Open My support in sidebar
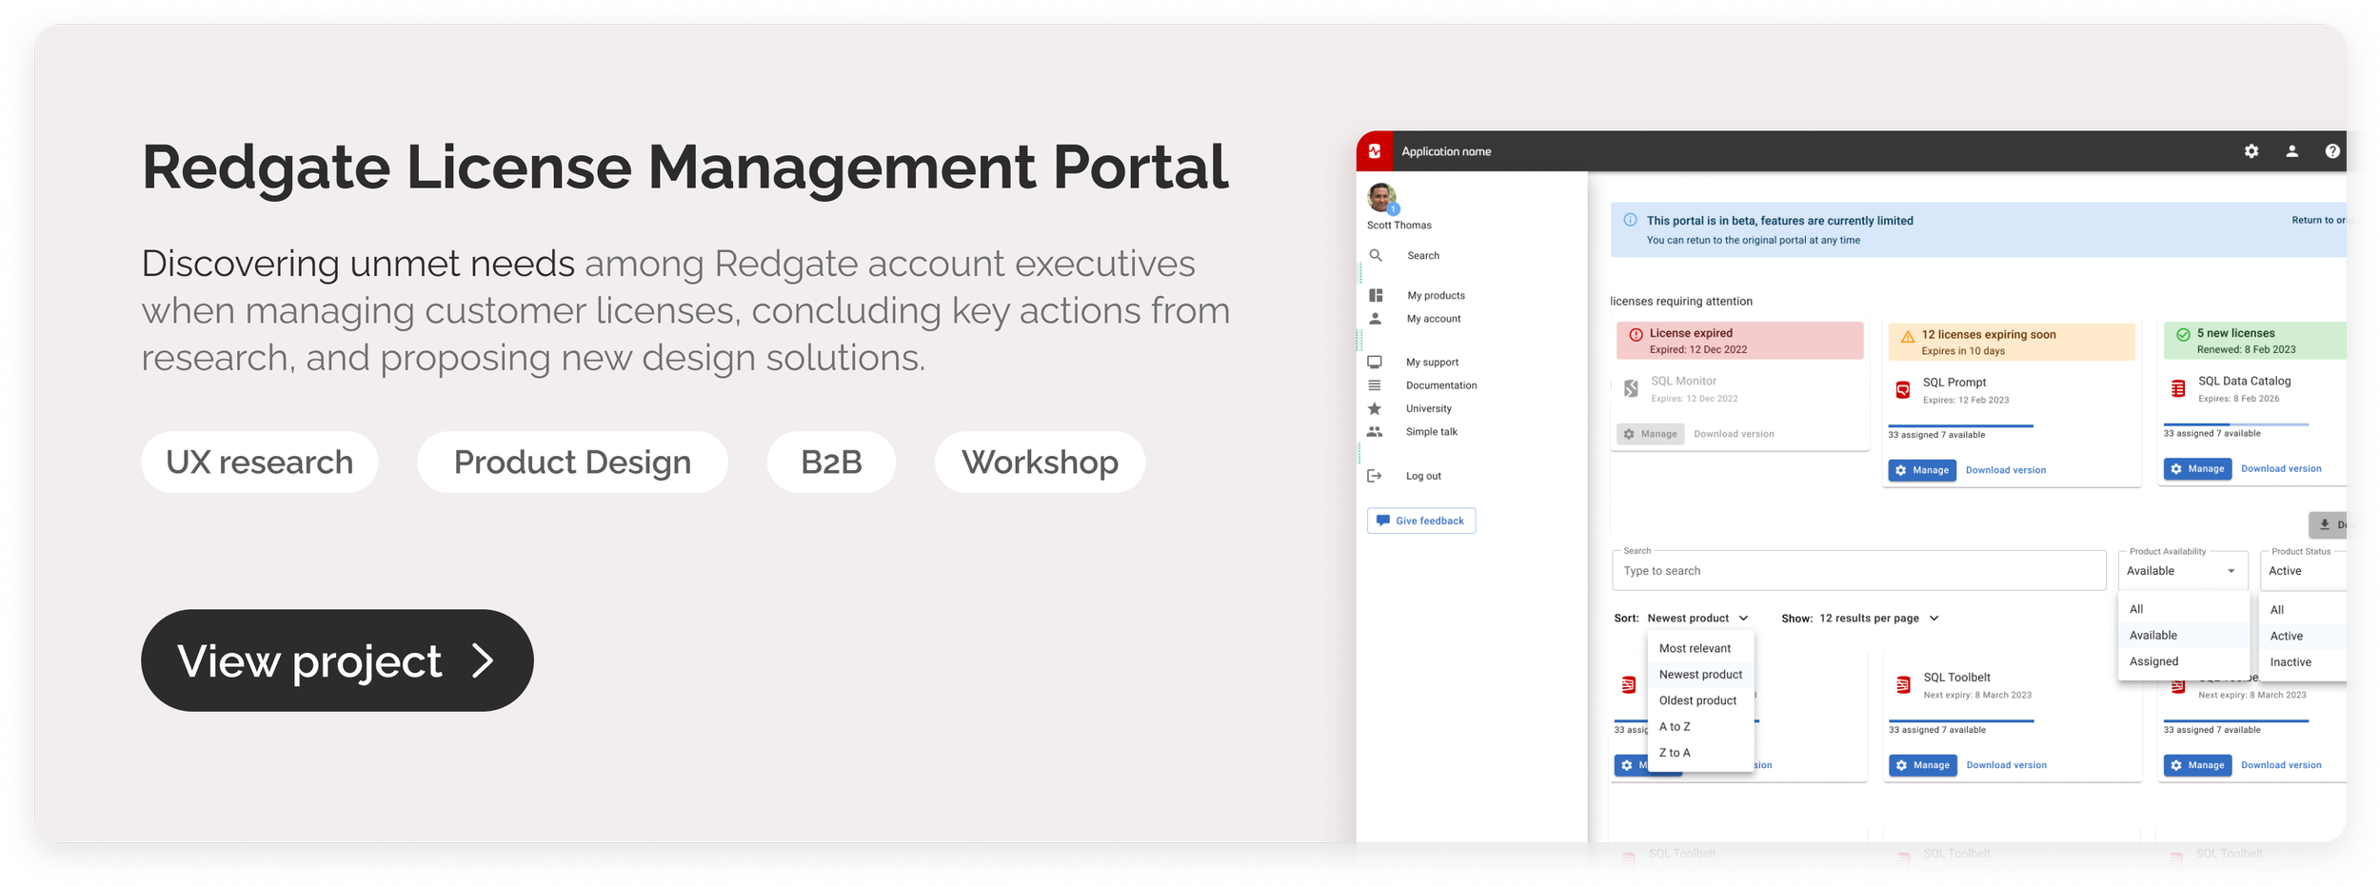 point(1432,363)
